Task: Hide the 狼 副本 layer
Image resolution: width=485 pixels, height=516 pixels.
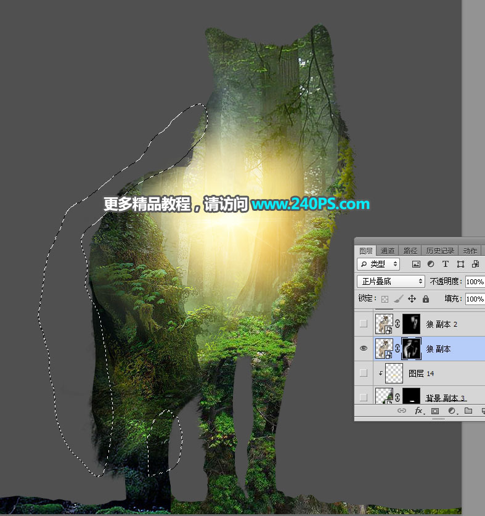Action: click(364, 348)
